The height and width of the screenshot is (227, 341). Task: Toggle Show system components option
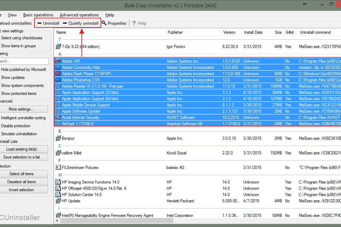(x=22, y=86)
